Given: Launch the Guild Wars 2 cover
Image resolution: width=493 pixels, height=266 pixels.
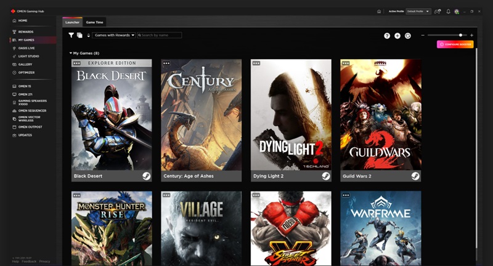Looking at the screenshot, I should (381, 115).
